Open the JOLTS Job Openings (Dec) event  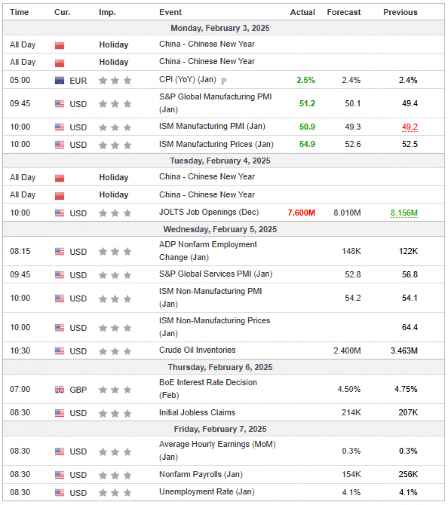click(209, 212)
